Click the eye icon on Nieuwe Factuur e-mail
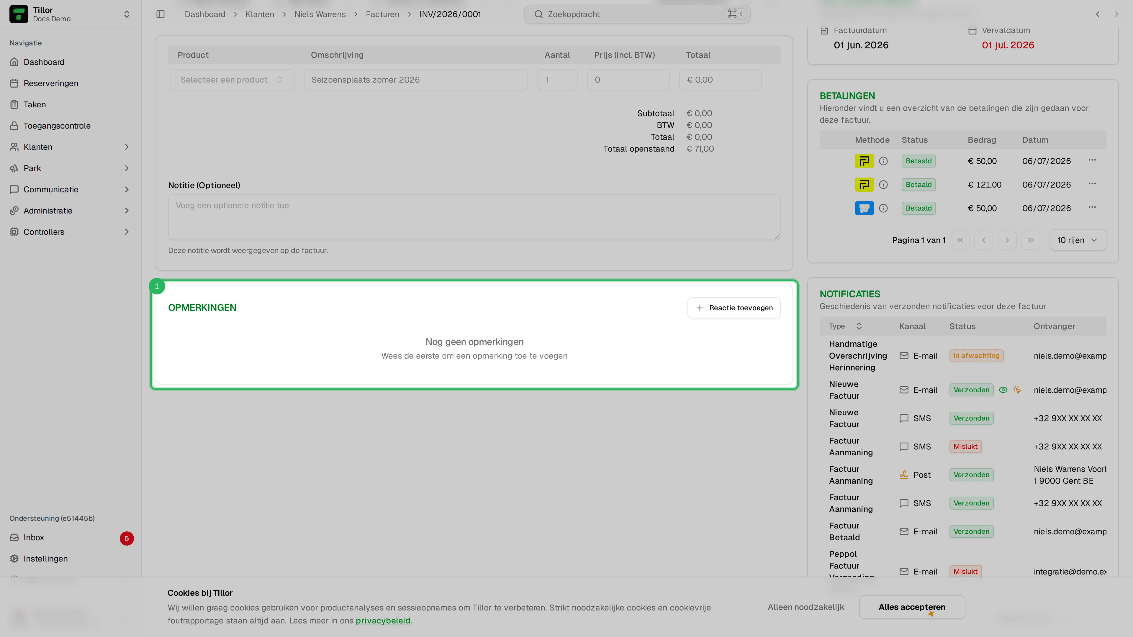Viewport: 1133px width, 637px height. 1003,390
